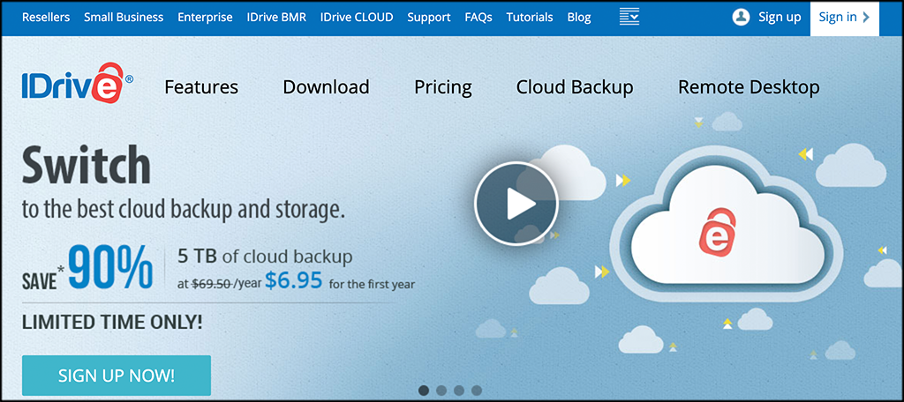This screenshot has height=402, width=904.
Task: Switch to the second carousel slide dot
Action: click(441, 390)
